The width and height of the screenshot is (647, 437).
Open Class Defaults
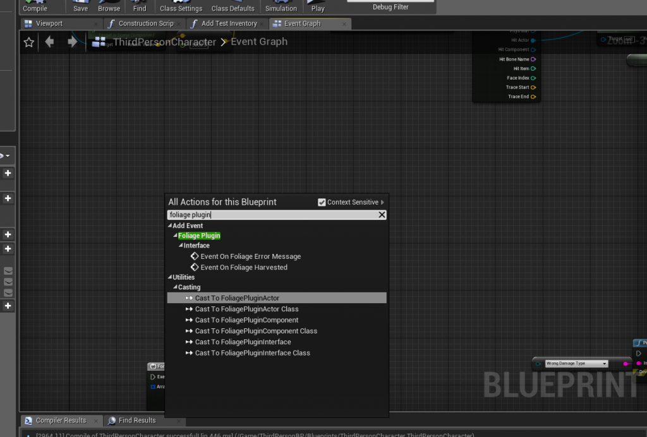coord(233,6)
